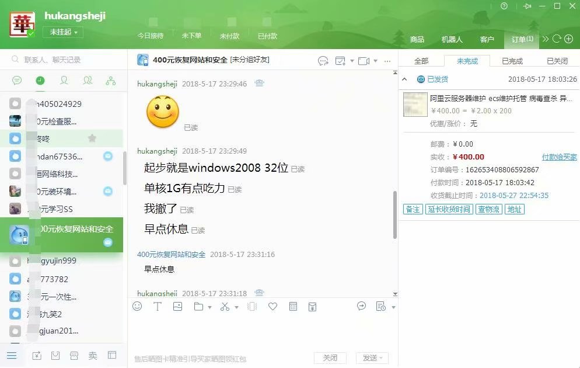Expand the dropdown arrow next to the add-task icon
Screen dimensions: 580x368
point(352,61)
